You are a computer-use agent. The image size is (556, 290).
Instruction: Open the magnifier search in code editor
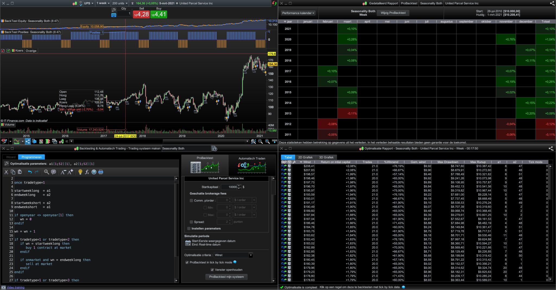click(47, 172)
